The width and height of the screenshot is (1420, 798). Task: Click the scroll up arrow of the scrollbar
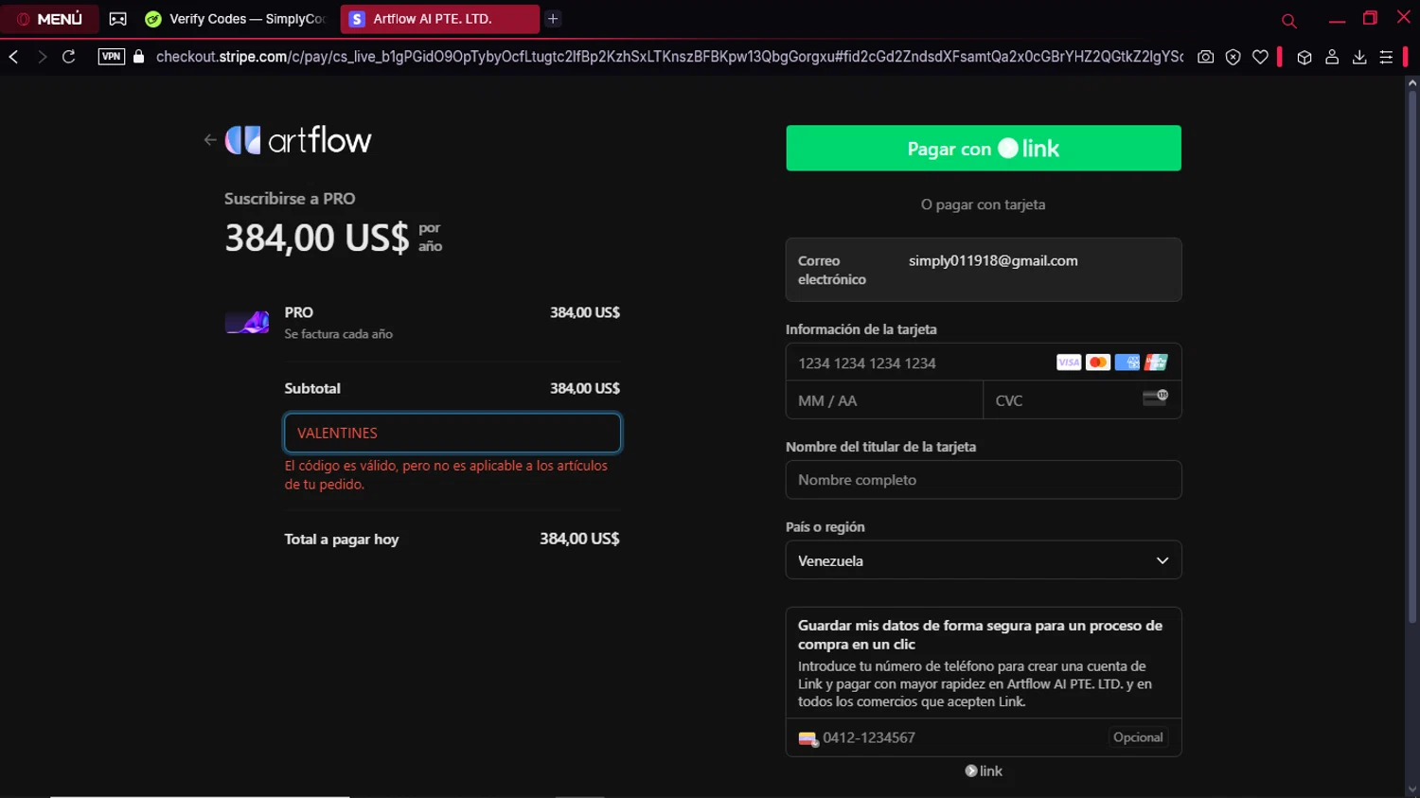(1411, 83)
